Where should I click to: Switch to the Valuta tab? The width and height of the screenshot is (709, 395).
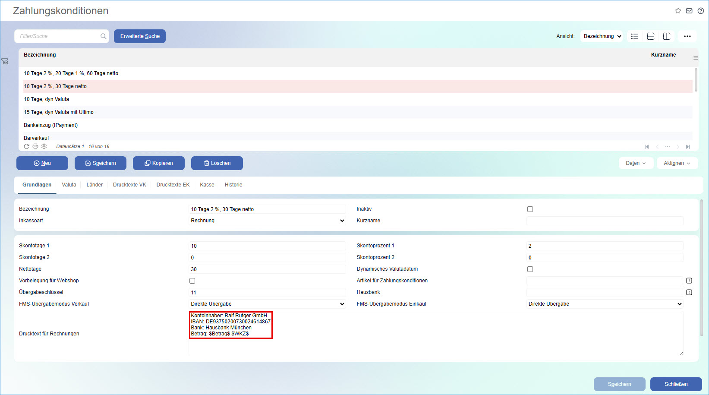coord(69,185)
